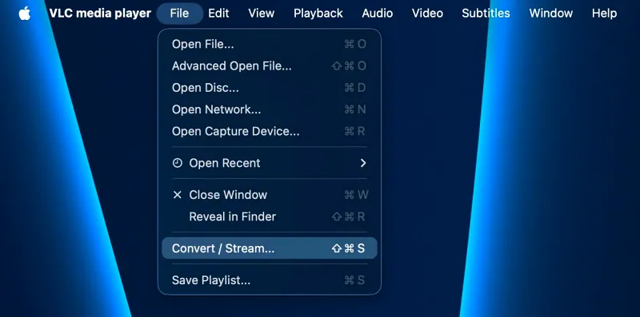
Task: Open the Video menu
Action: (x=427, y=13)
